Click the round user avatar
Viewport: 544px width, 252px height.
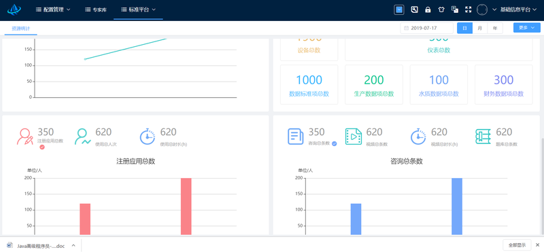point(482,10)
